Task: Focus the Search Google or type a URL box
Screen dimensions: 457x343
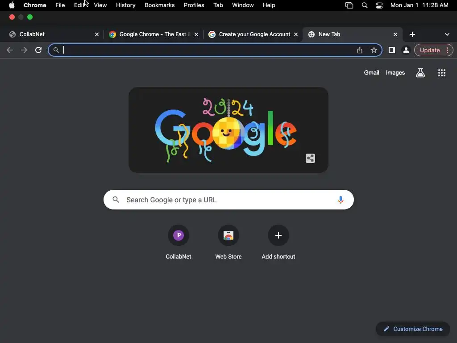Action: pyautogui.click(x=228, y=200)
